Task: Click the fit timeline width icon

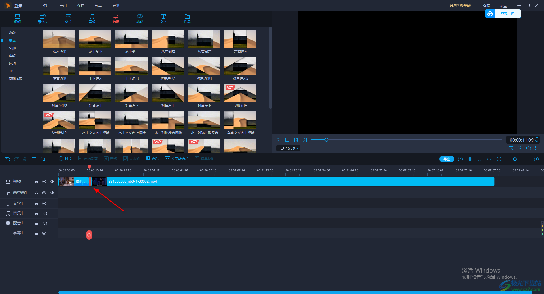Action: click(x=489, y=159)
